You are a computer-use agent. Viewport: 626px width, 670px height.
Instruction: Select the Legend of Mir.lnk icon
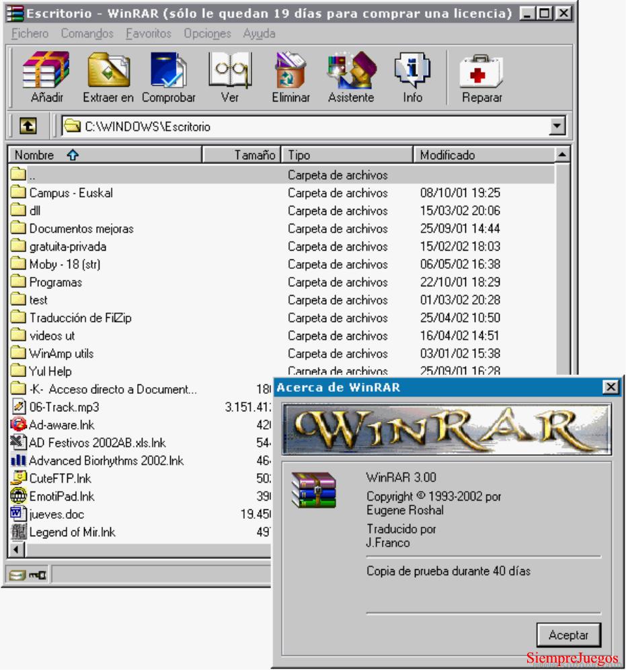pyautogui.click(x=18, y=532)
